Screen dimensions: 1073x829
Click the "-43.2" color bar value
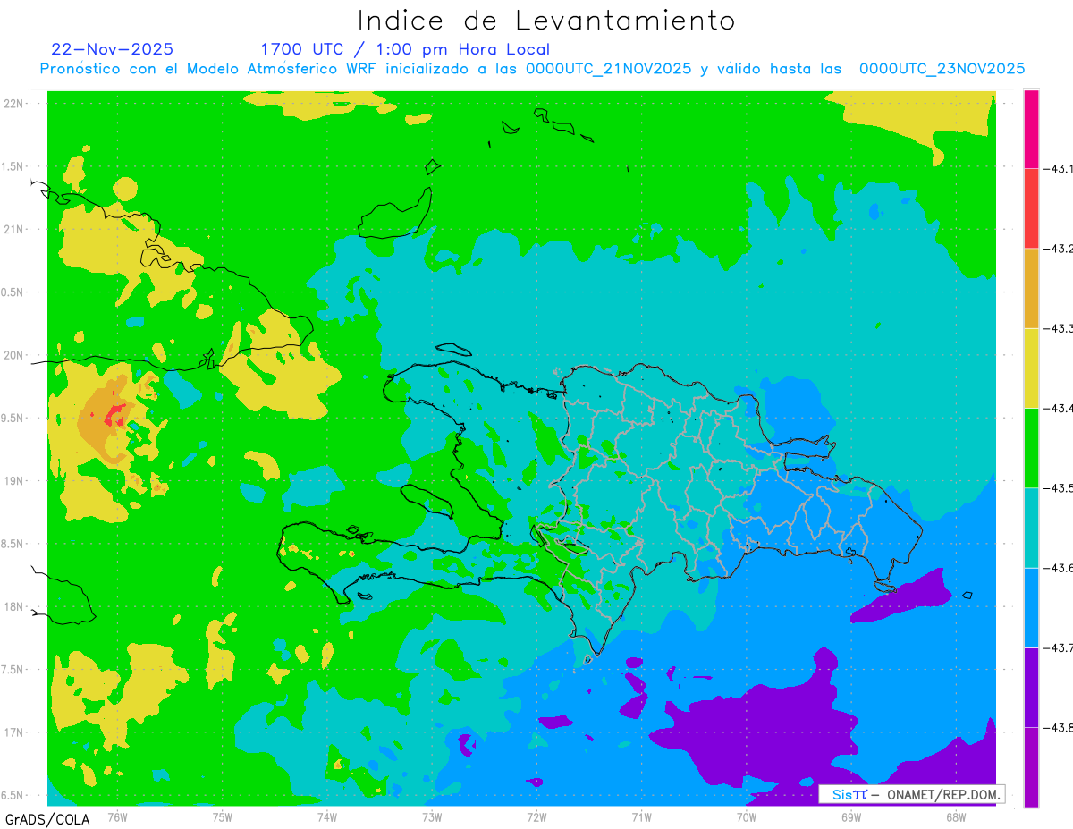[1060, 249]
